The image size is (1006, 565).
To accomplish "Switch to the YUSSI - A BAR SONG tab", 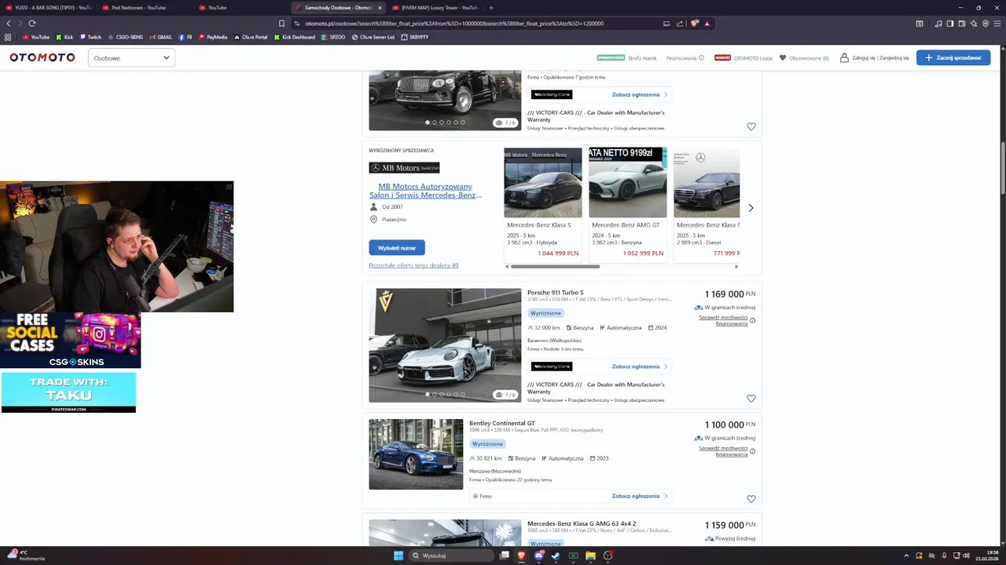I will [47, 8].
